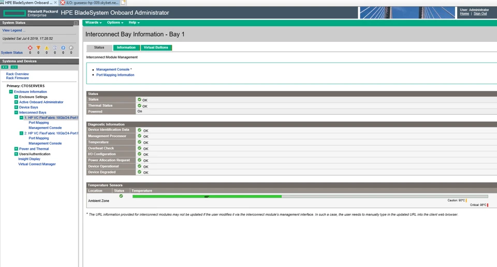Click the Home link in header
497x267 pixels.
464,13
